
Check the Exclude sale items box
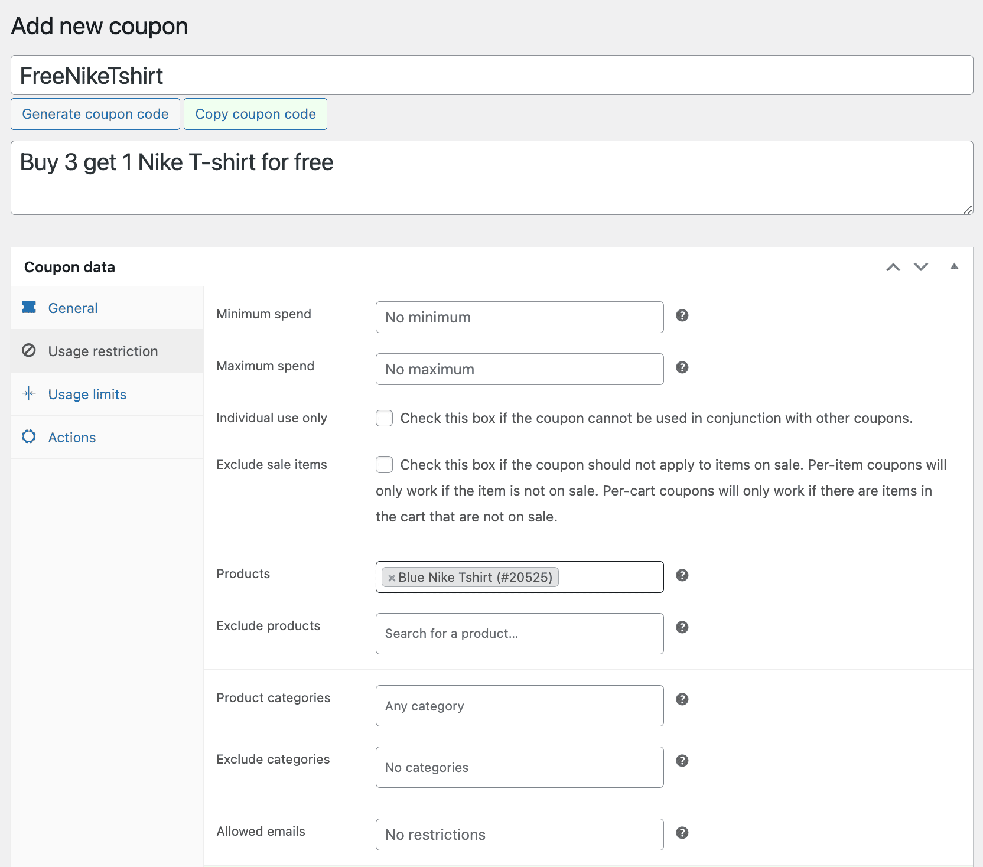point(385,465)
